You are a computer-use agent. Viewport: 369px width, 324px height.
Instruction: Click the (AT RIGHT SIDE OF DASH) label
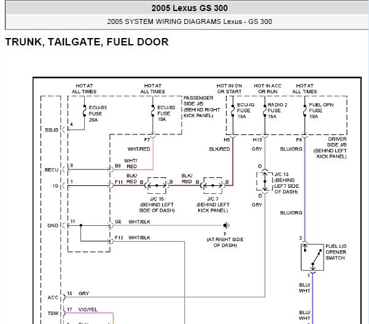pyautogui.click(x=225, y=242)
